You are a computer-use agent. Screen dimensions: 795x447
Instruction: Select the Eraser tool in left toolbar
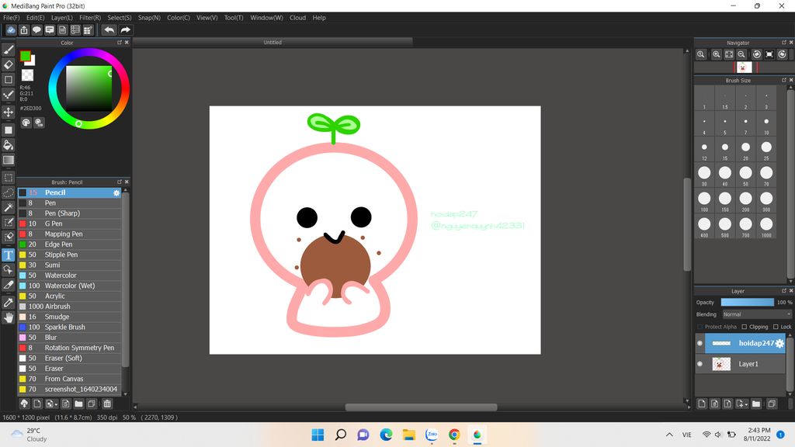pos(9,64)
